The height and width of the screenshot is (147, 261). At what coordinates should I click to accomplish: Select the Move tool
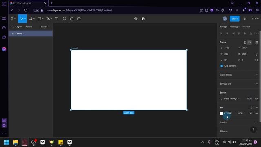[x=21, y=19]
